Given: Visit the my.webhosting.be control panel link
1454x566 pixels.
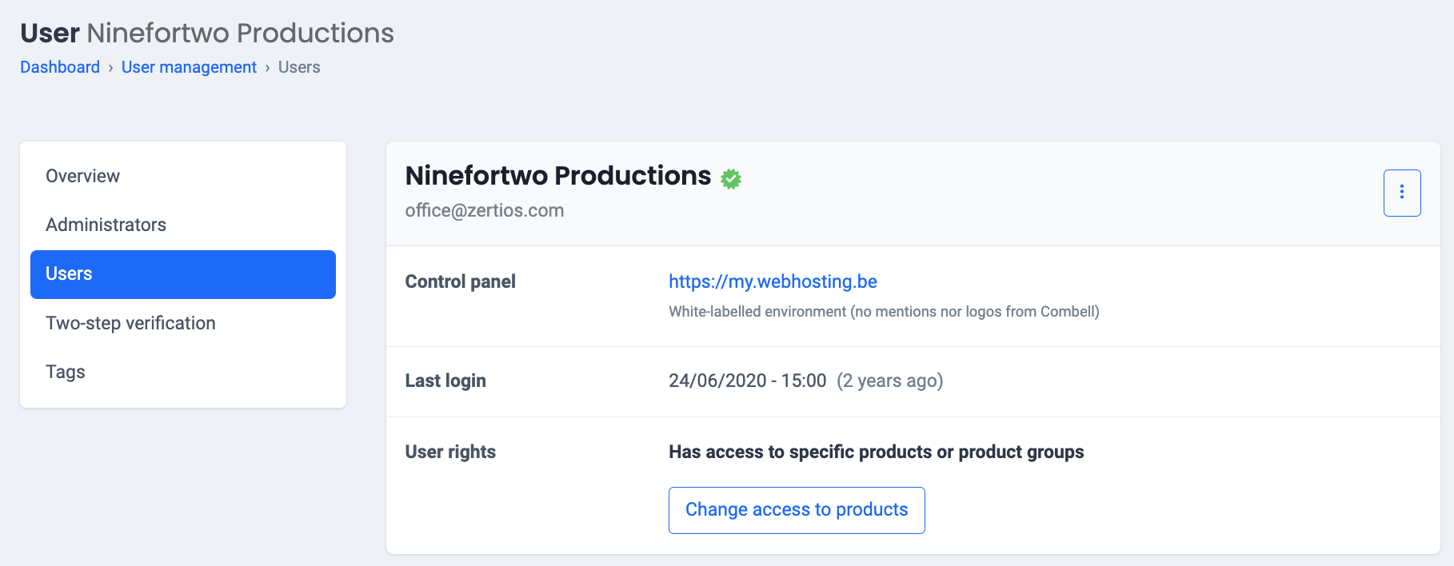Looking at the screenshot, I should [773, 281].
